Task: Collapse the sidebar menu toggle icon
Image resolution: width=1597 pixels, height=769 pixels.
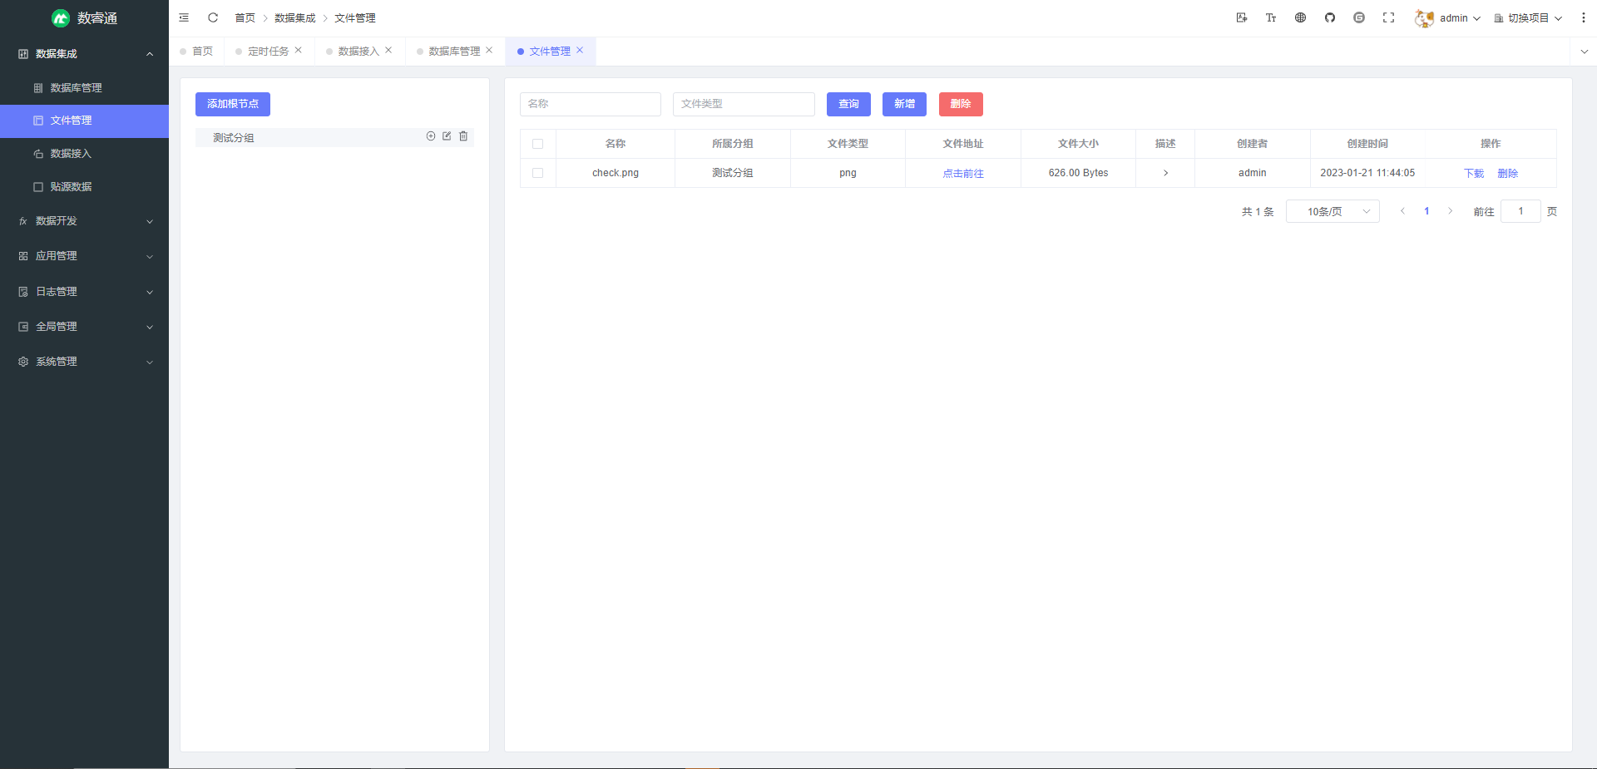Action: [184, 17]
